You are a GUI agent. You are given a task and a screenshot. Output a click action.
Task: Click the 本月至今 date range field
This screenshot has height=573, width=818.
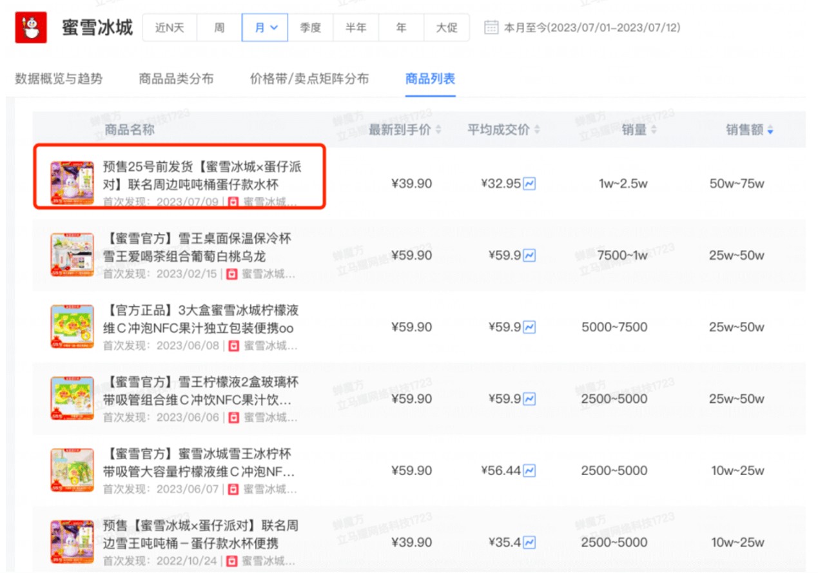point(592,28)
